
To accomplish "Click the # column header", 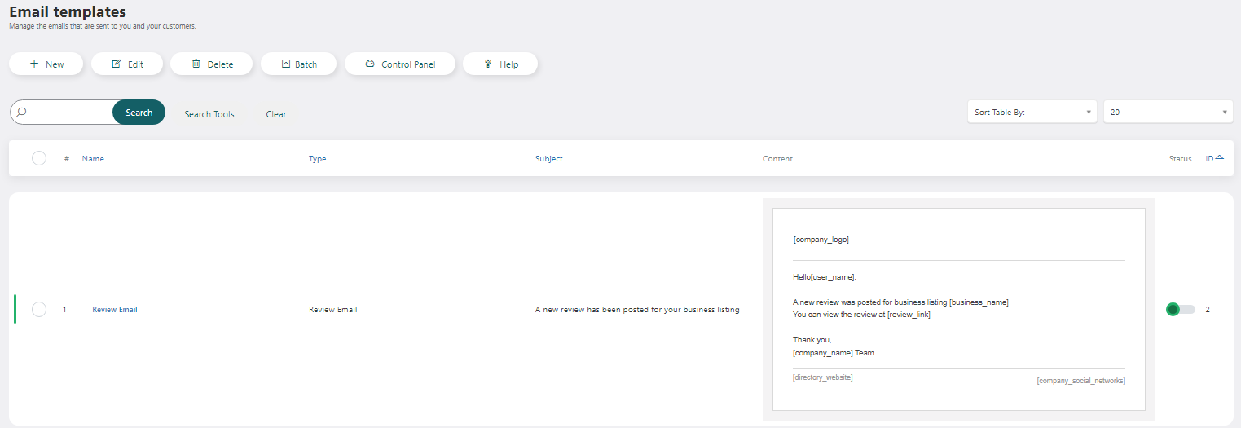I will [67, 159].
